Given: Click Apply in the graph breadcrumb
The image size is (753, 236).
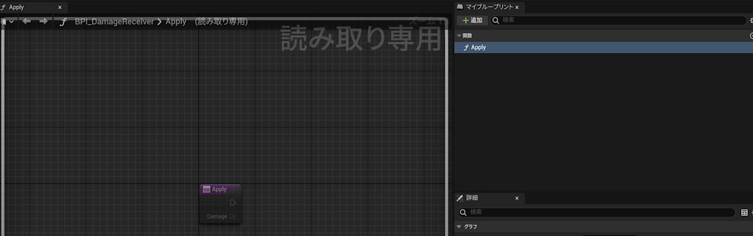Looking at the screenshot, I should (176, 22).
